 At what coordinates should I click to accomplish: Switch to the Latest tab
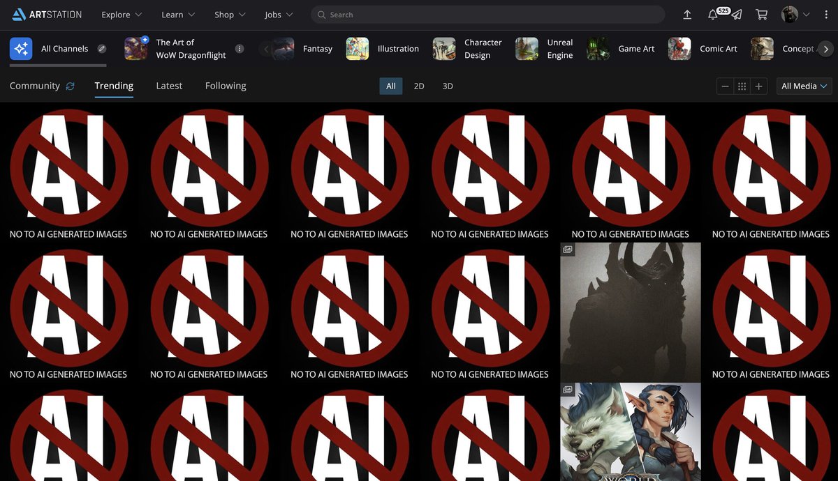pos(169,86)
